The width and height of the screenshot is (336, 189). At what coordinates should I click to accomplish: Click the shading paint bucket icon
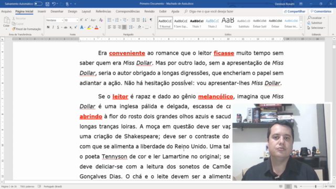point(139,27)
